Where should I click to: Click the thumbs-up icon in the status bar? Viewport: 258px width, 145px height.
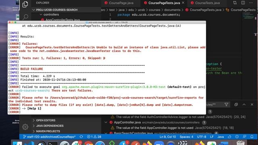pos(229,137)
